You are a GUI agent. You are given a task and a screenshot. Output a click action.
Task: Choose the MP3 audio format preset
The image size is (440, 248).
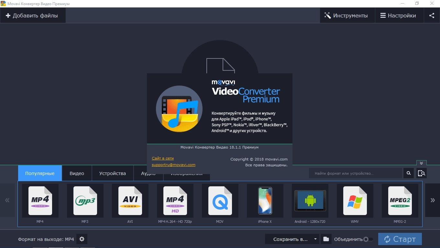point(85,201)
